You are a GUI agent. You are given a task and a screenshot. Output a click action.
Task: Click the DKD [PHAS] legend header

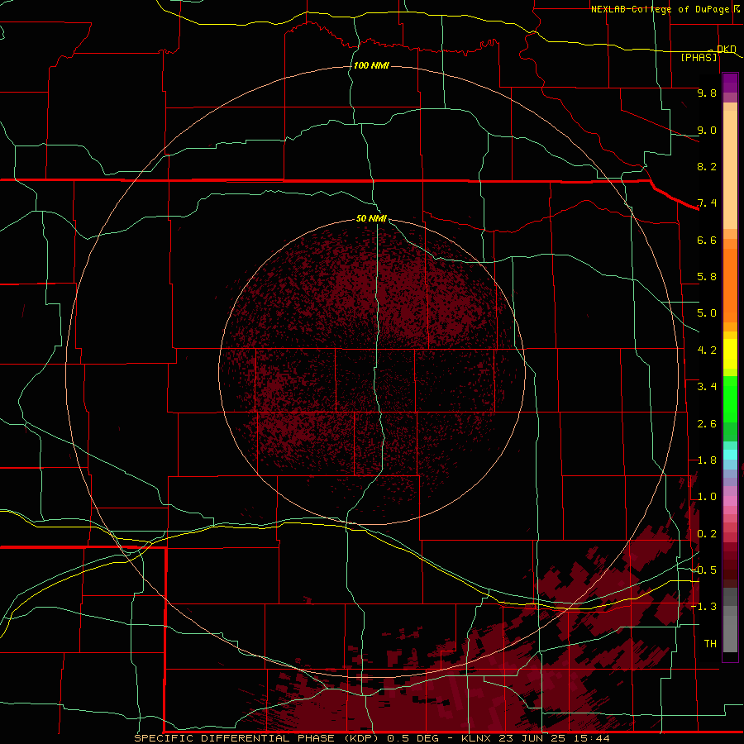(x=708, y=53)
